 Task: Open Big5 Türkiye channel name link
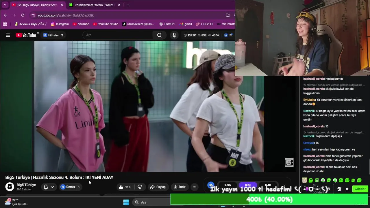26,185
